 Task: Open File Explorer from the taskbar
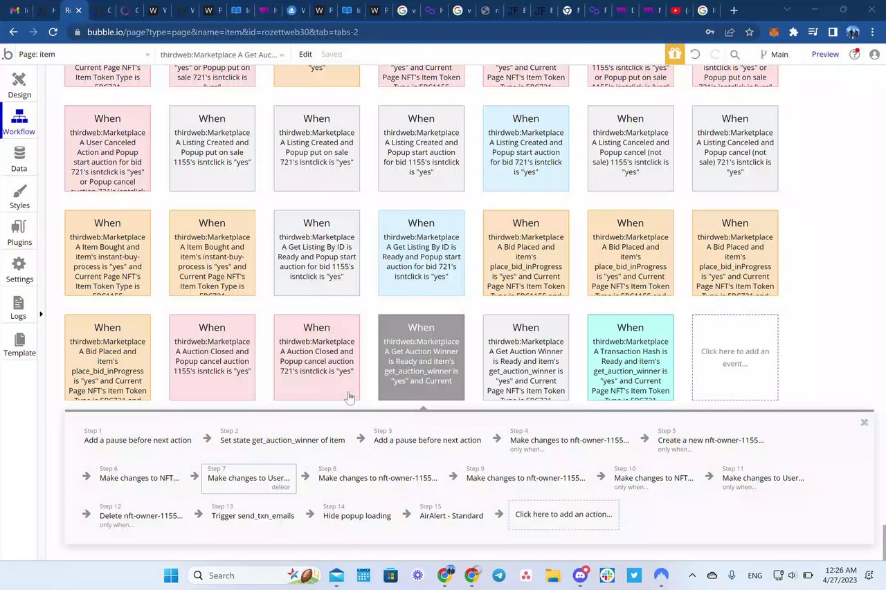tap(552, 575)
